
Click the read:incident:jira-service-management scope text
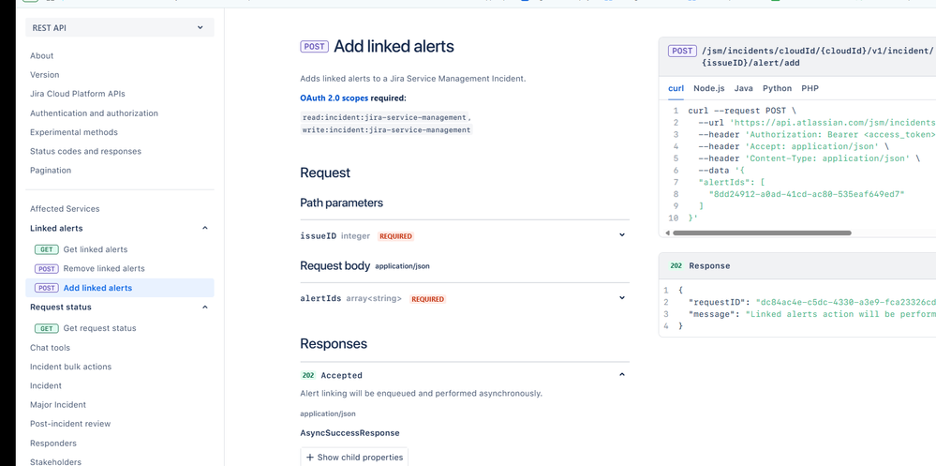(x=384, y=118)
